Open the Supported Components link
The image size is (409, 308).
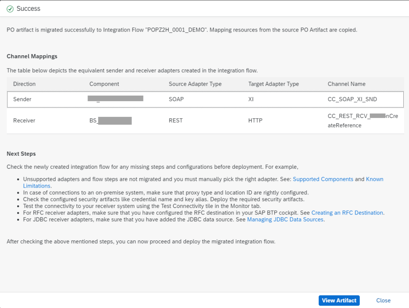tap(323, 179)
